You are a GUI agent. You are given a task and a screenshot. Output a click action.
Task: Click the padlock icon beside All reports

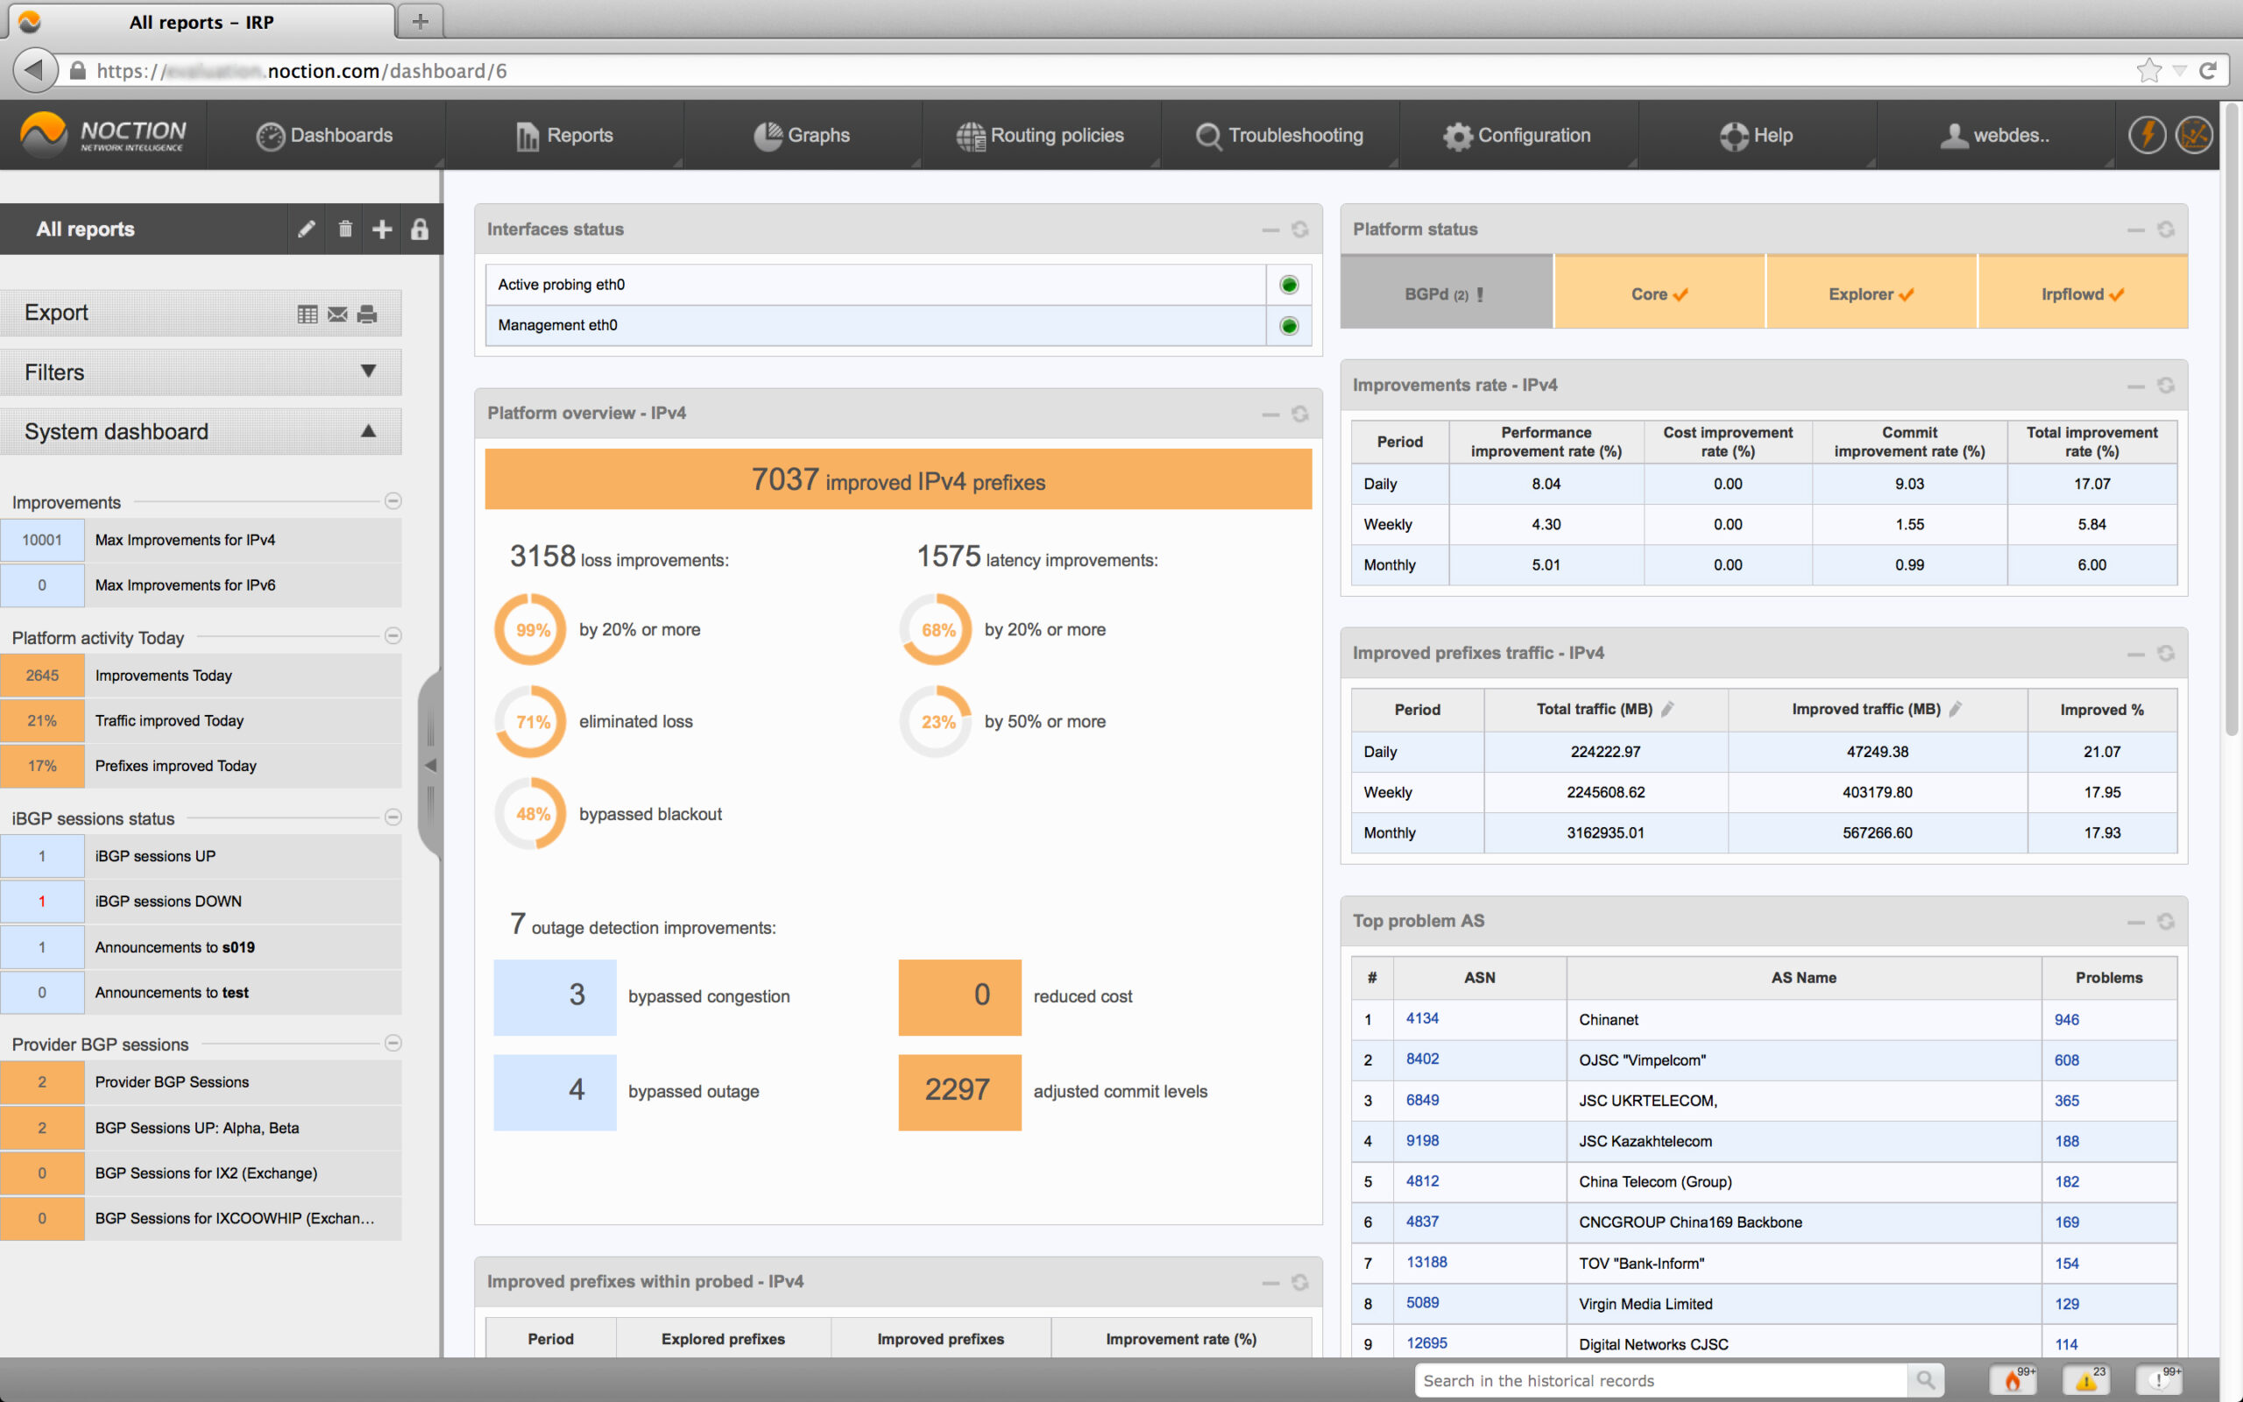pyautogui.click(x=420, y=229)
